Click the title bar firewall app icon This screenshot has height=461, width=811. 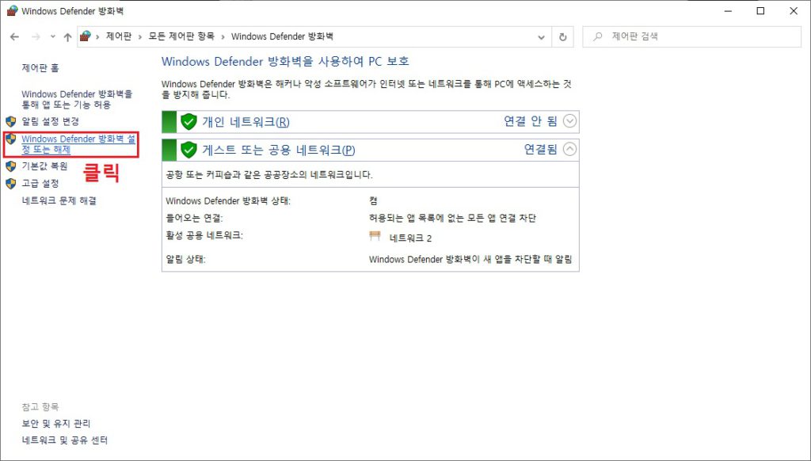[x=12, y=10]
